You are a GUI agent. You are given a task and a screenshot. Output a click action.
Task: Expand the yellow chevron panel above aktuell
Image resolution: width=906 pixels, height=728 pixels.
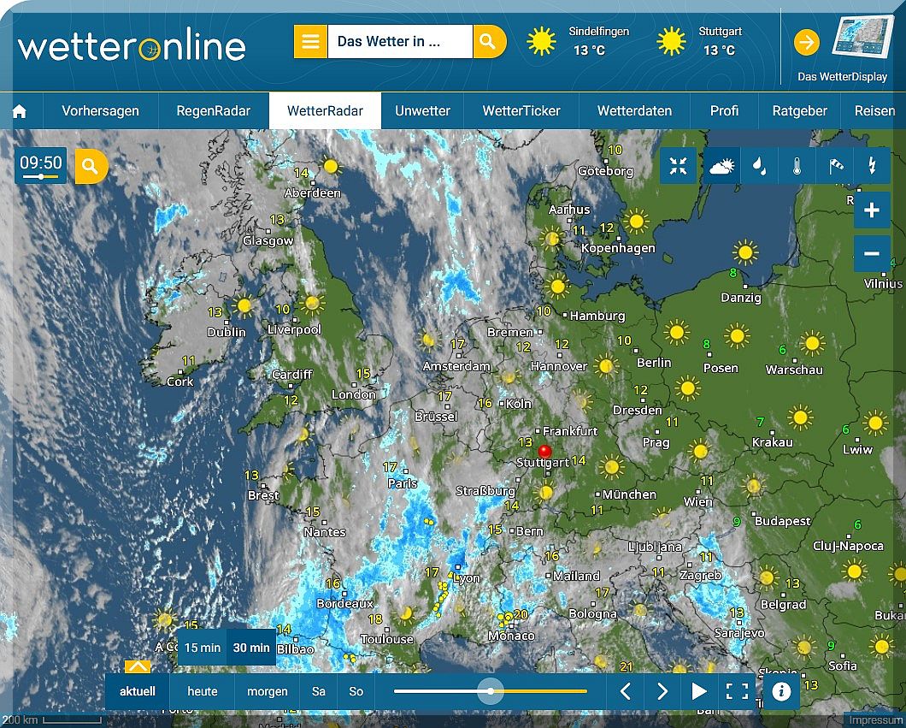click(138, 666)
